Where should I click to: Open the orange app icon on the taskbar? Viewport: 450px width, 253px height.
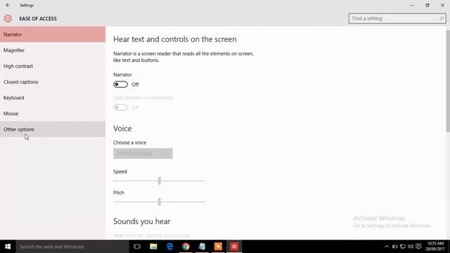[x=218, y=247]
